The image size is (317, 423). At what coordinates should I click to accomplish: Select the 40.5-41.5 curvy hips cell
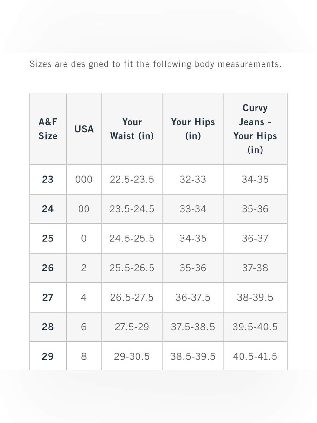(x=255, y=356)
